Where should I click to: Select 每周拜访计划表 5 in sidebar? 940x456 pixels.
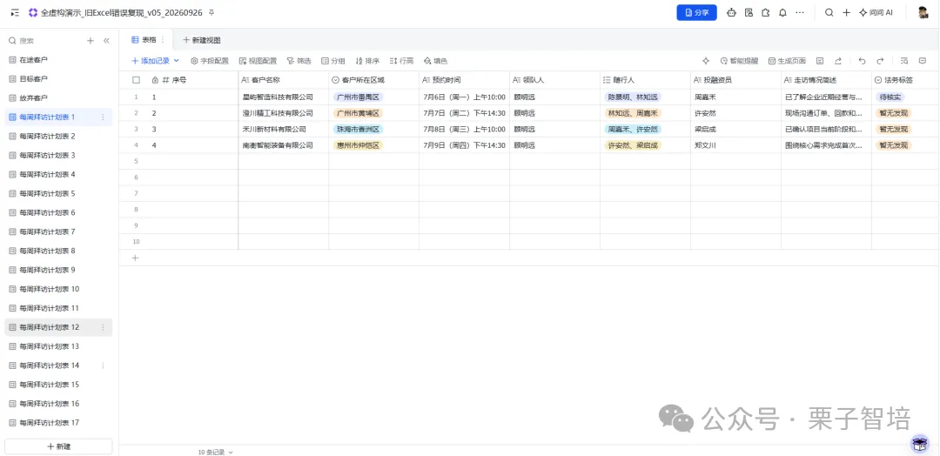click(58, 193)
